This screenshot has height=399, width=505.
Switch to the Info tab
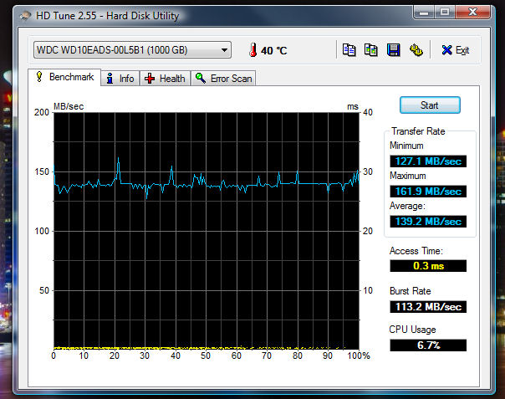tap(120, 79)
